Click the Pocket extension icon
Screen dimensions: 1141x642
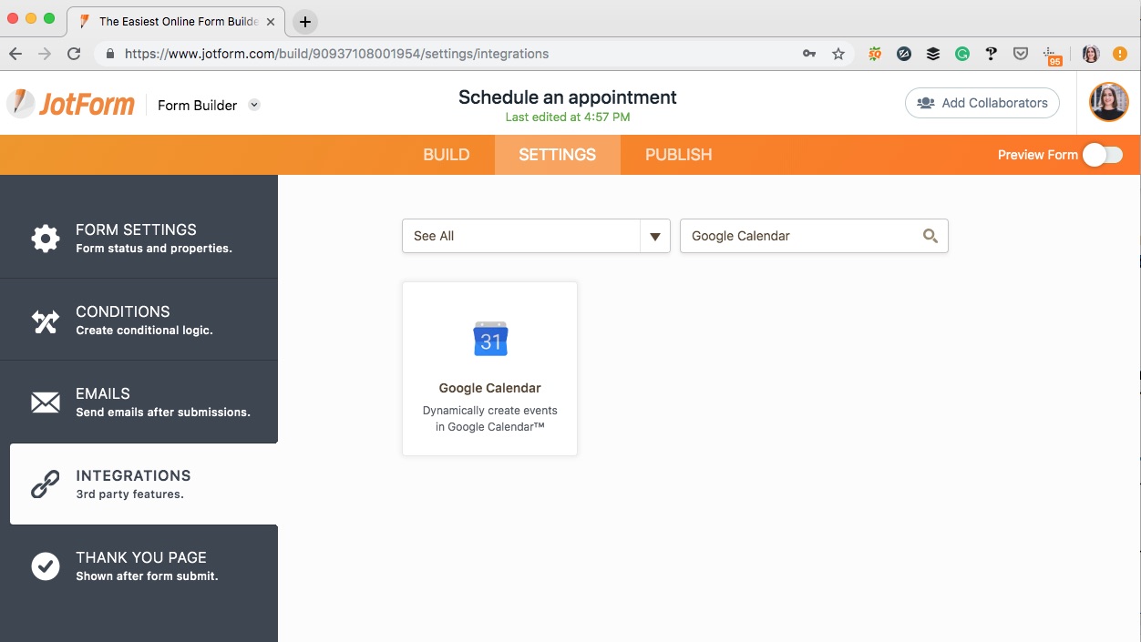[1021, 54]
